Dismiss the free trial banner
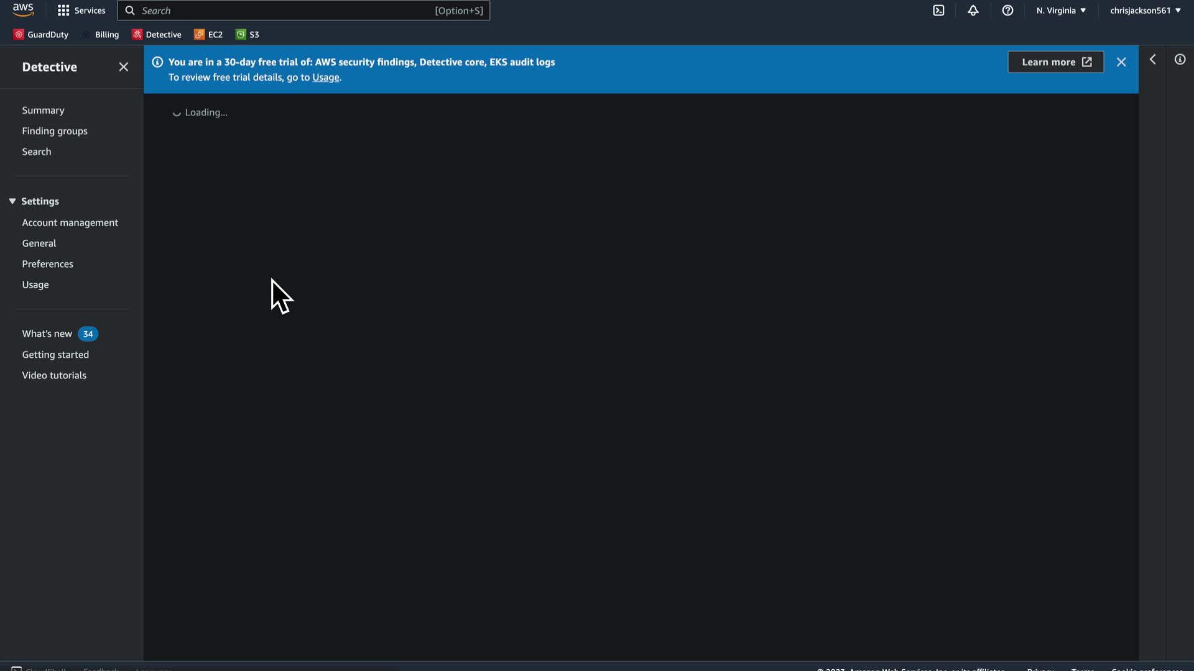This screenshot has height=671, width=1194. 1121,62
